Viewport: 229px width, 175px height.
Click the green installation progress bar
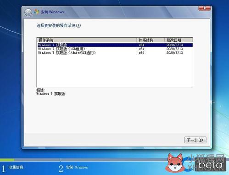coord(7,160)
